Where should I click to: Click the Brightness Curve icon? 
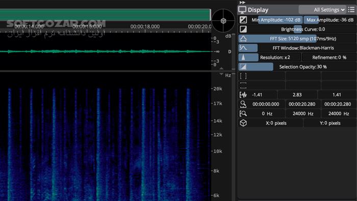[243, 29]
